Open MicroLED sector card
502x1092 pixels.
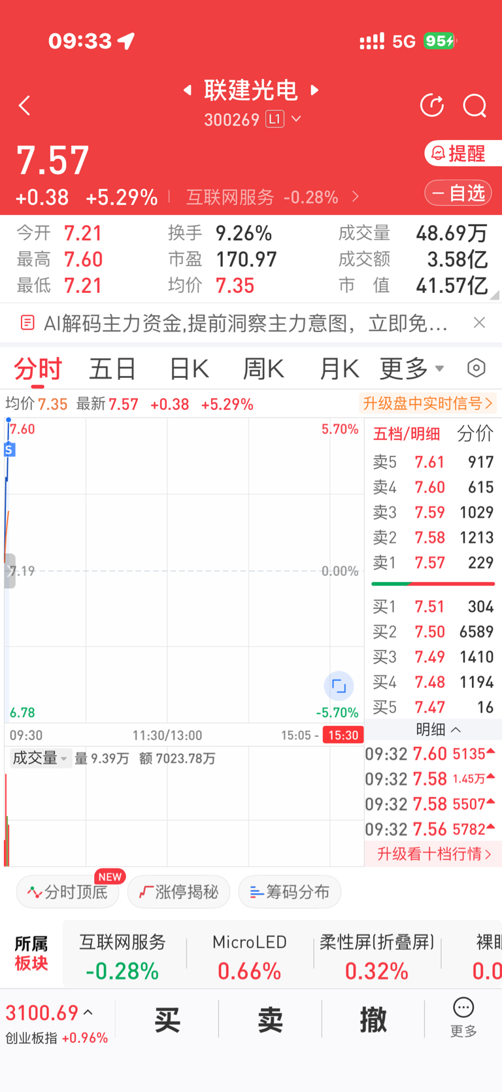[250, 956]
